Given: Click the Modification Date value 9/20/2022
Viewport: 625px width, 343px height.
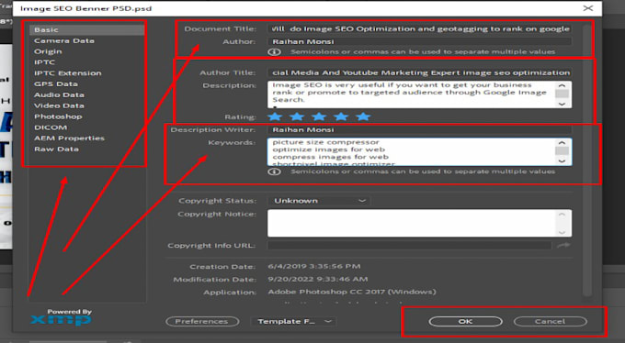Looking at the screenshot, I should coord(318,279).
